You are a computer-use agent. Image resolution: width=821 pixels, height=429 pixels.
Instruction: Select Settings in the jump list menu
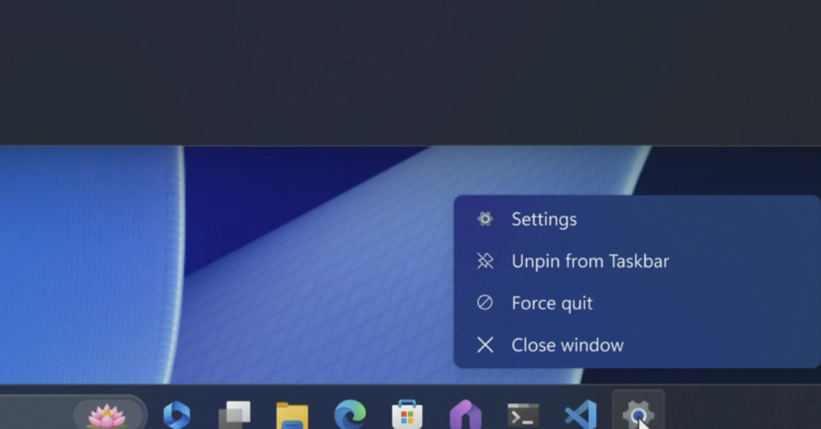(544, 219)
